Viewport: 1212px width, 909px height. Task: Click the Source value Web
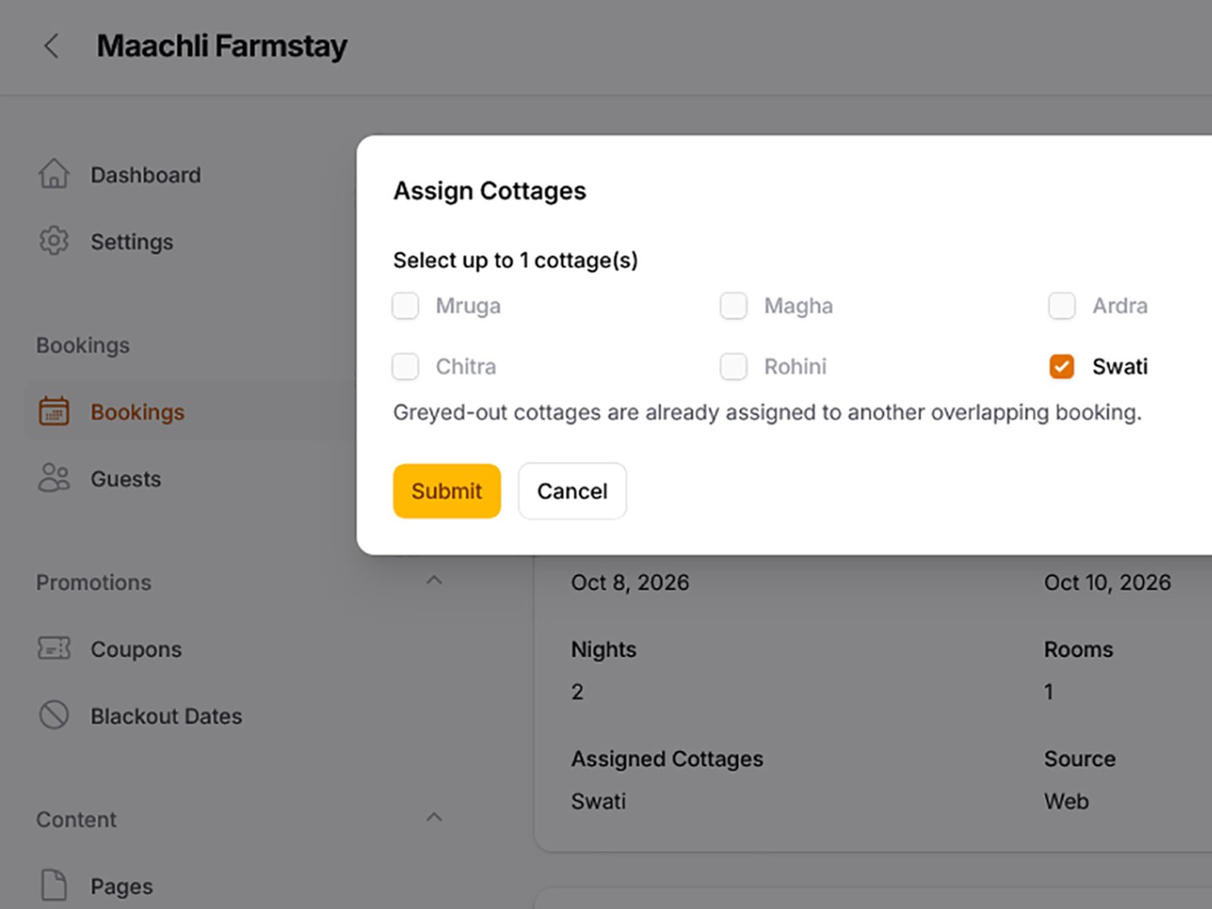pos(1067,801)
